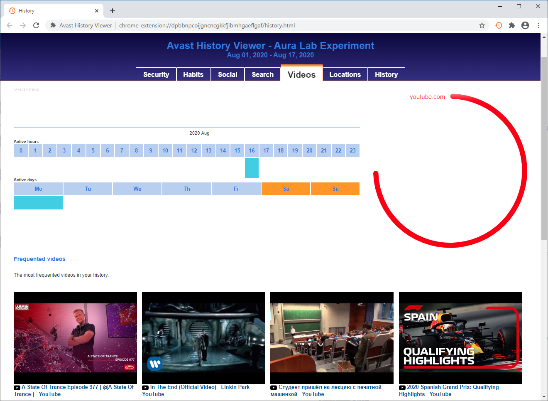Click the YouTube icon beside 2020 Spanish Grand Prix
Image resolution: width=548 pixels, height=401 pixels.
pos(402,388)
